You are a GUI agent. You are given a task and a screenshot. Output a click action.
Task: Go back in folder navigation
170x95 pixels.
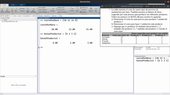1,16
